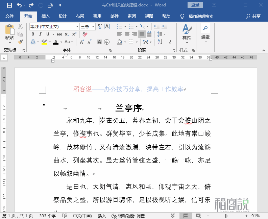
Task: Center-align the paragraph
Action: coord(127,34)
